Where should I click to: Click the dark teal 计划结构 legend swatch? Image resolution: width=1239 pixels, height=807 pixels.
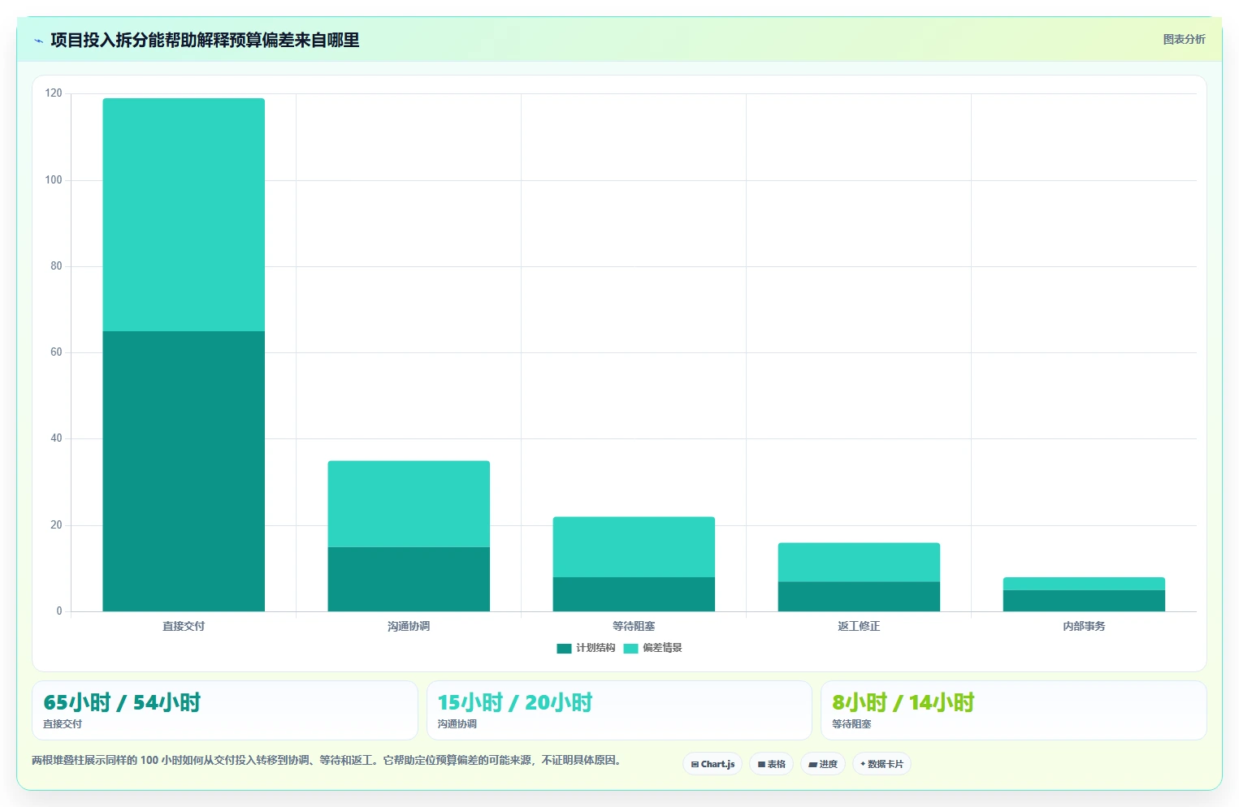point(564,648)
